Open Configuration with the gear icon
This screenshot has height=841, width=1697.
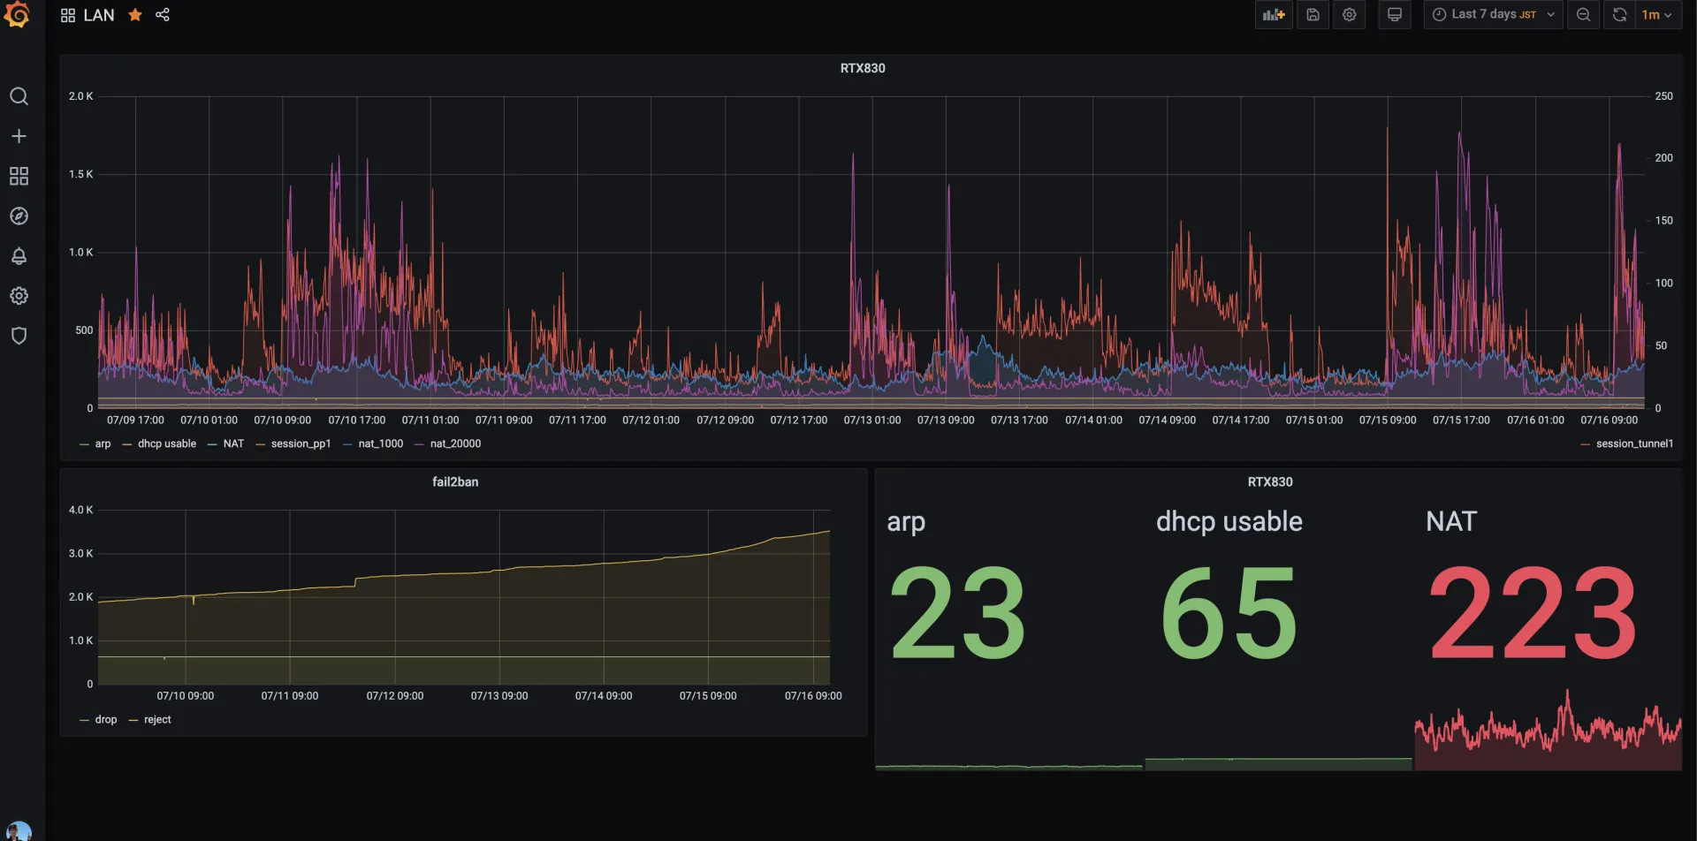point(19,296)
